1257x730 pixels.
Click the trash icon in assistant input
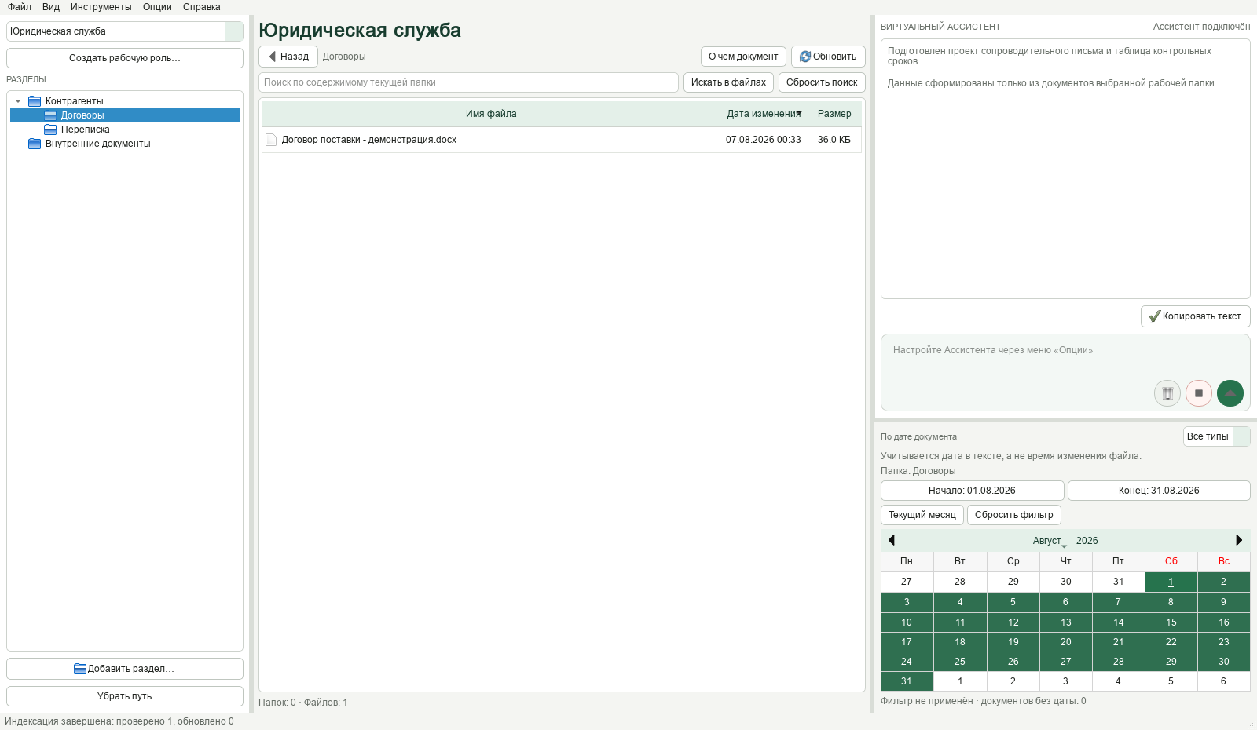pyautogui.click(x=1167, y=393)
